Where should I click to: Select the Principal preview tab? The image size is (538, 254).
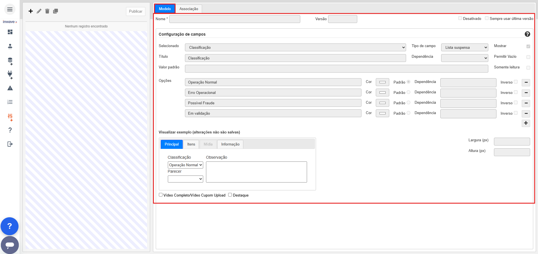click(x=172, y=144)
